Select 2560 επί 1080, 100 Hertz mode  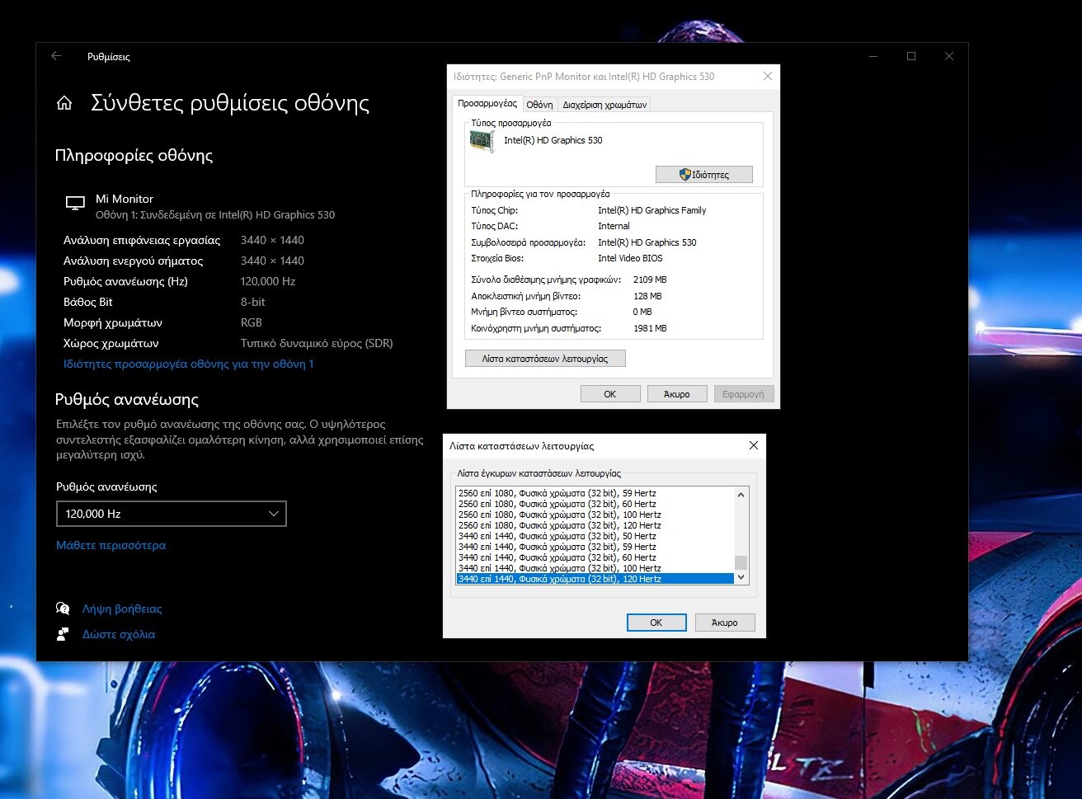[595, 515]
